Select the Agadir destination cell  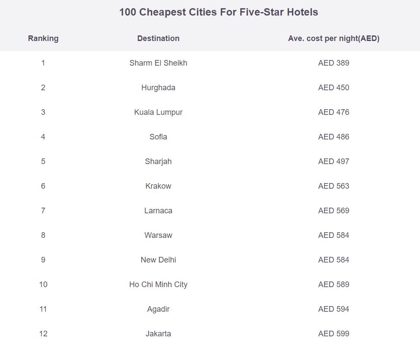158,309
